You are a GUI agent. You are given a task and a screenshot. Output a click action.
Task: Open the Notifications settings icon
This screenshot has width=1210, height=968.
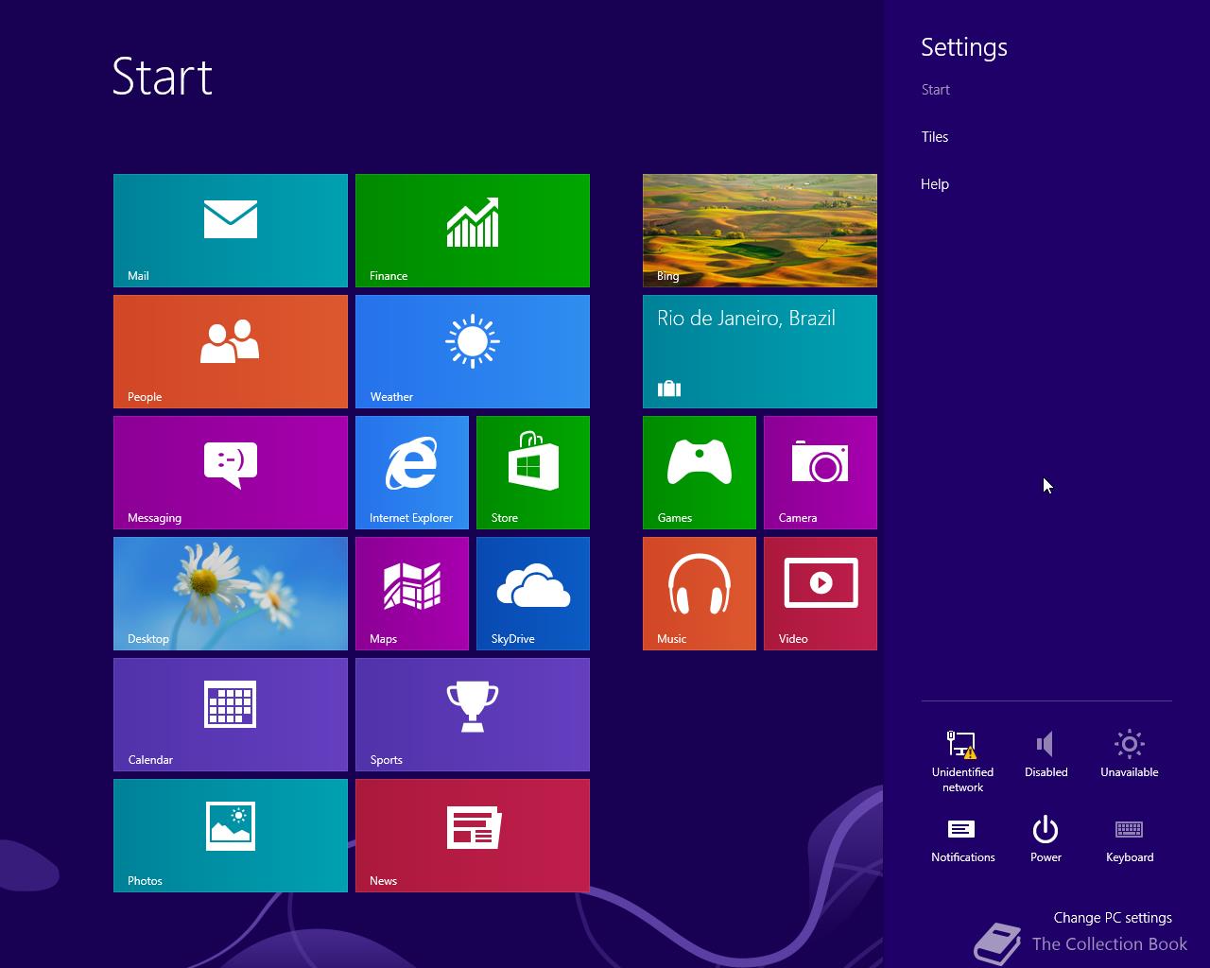point(962,839)
